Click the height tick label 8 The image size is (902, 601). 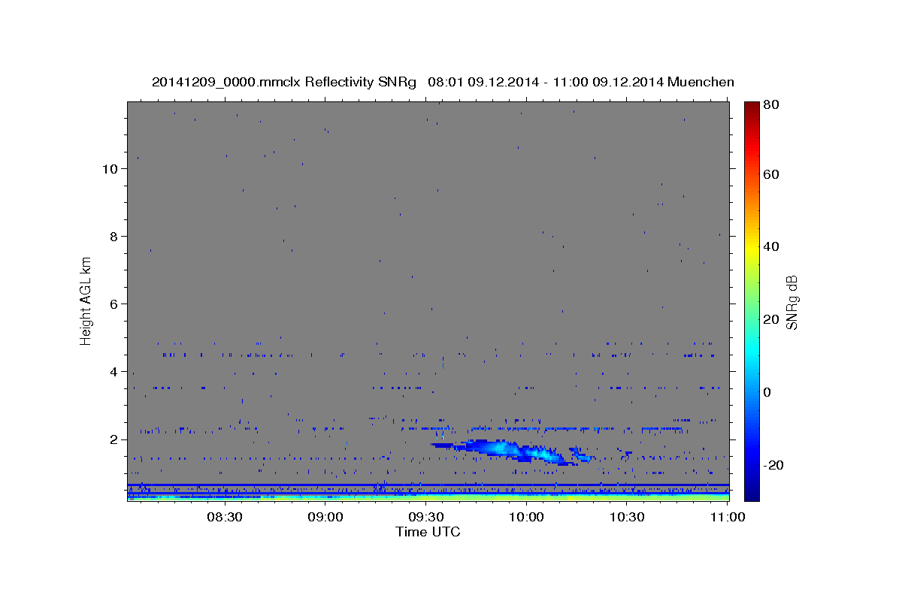pos(114,237)
